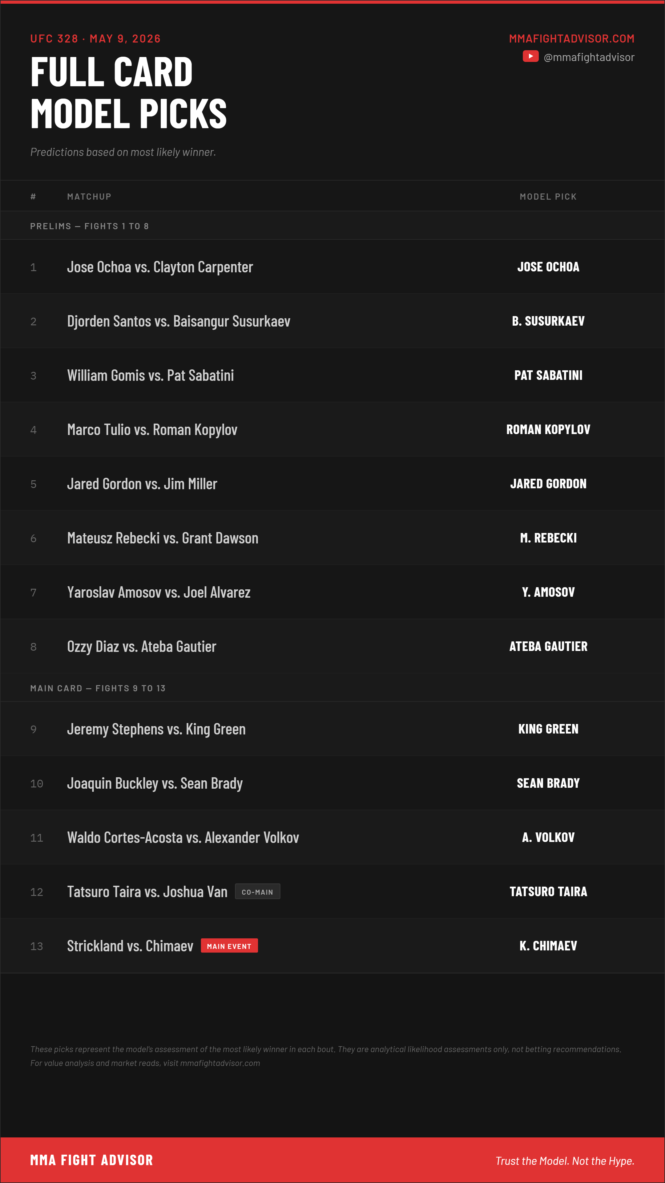The height and width of the screenshot is (1183, 665).
Task: Click the ATEBA GAUTIER pick
Action: click(x=548, y=646)
